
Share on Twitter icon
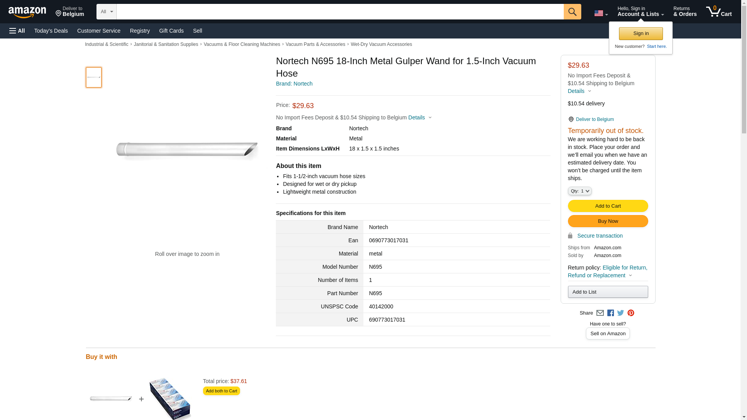tap(621, 313)
